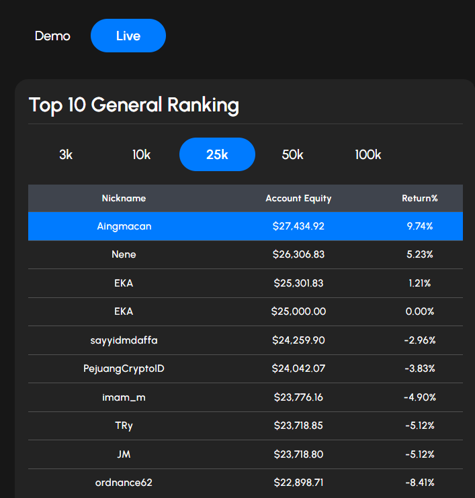Viewport: 475px width, 498px height.
Task: Select nickname Nene
Action: (x=124, y=254)
